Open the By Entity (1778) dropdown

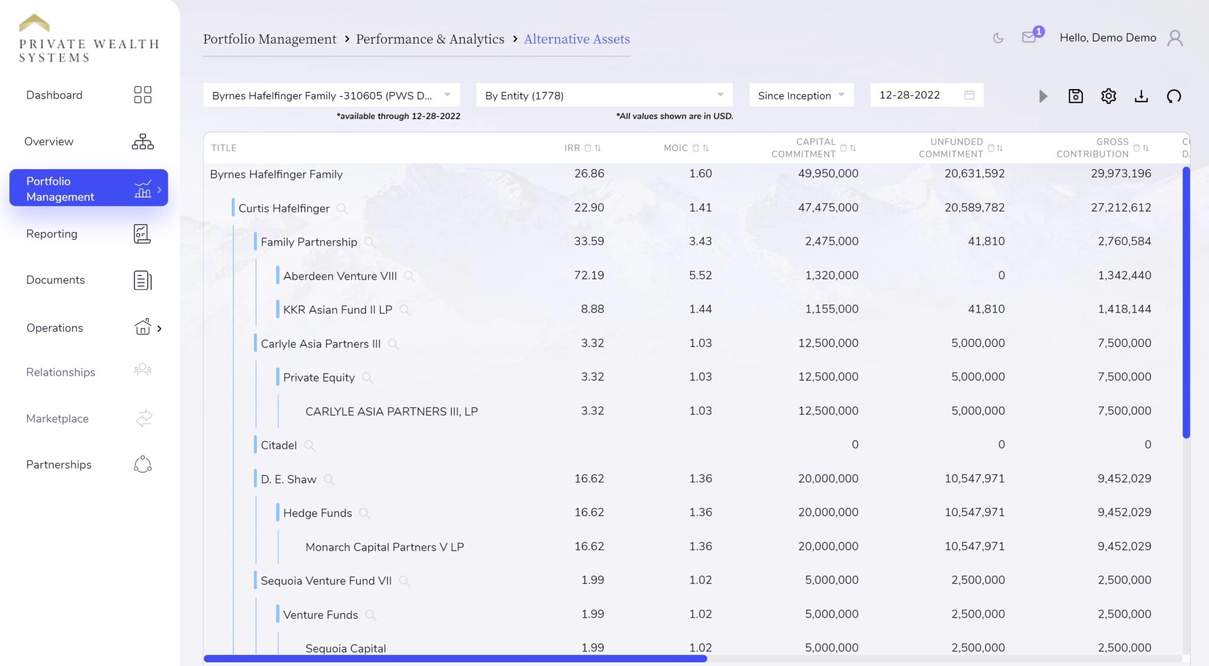coord(602,94)
